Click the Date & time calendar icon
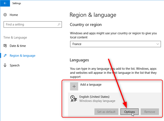The width and height of the screenshot is (164, 121). point(5,46)
